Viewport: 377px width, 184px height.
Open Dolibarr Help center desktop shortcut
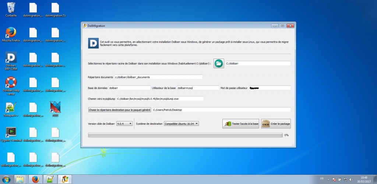coord(11,86)
